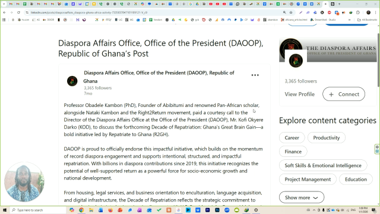The image size is (380, 214).
Task: View site information icon in address bar
Action: (27, 12)
